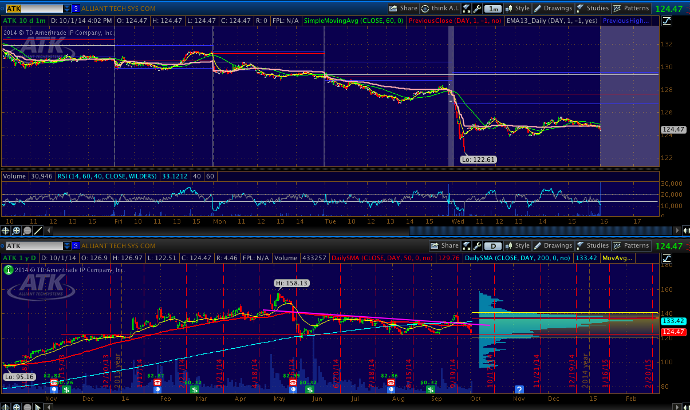The width and height of the screenshot is (690, 410).
Task: Click blue link color box '3' in top chart
Action: 76,9
